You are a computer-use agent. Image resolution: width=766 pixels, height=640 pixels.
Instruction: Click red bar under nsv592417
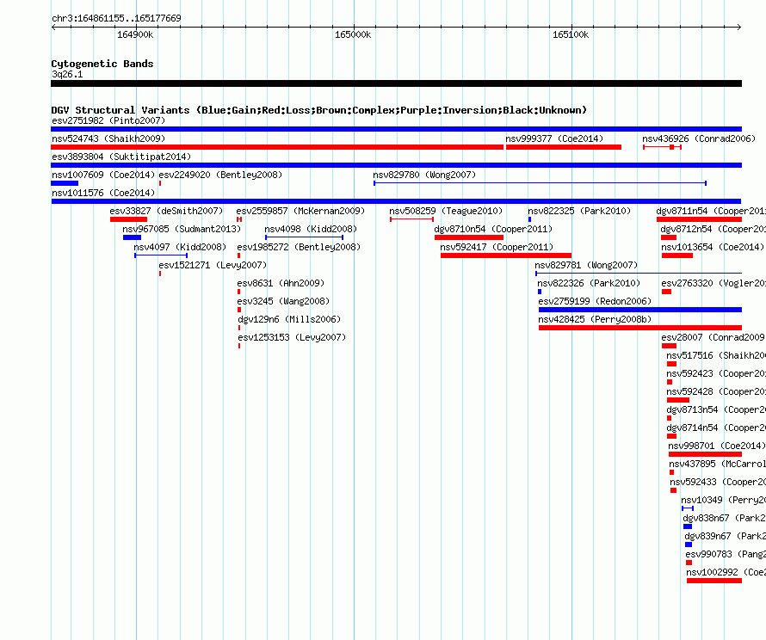[x=506, y=255]
